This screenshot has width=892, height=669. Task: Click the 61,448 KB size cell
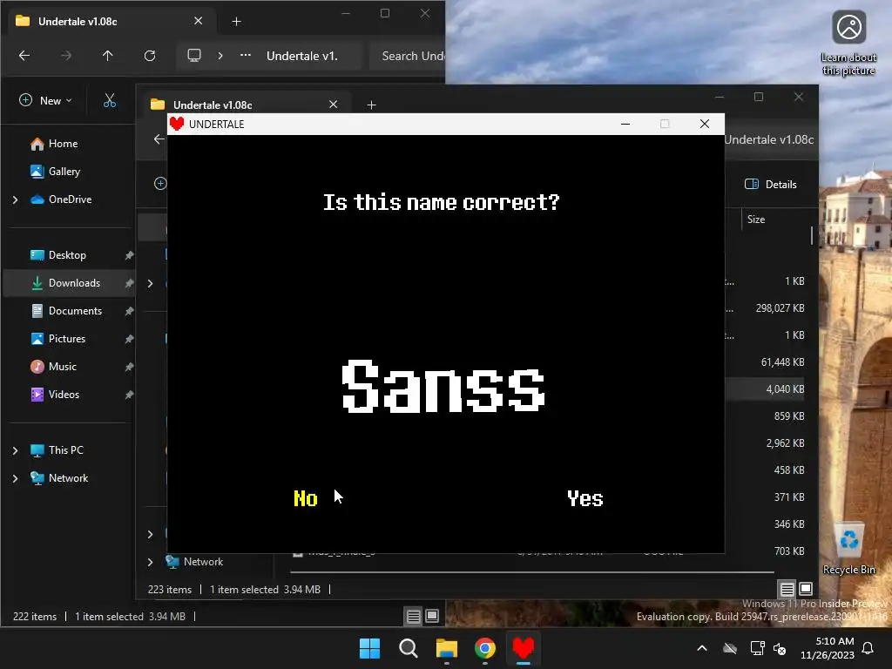click(783, 362)
